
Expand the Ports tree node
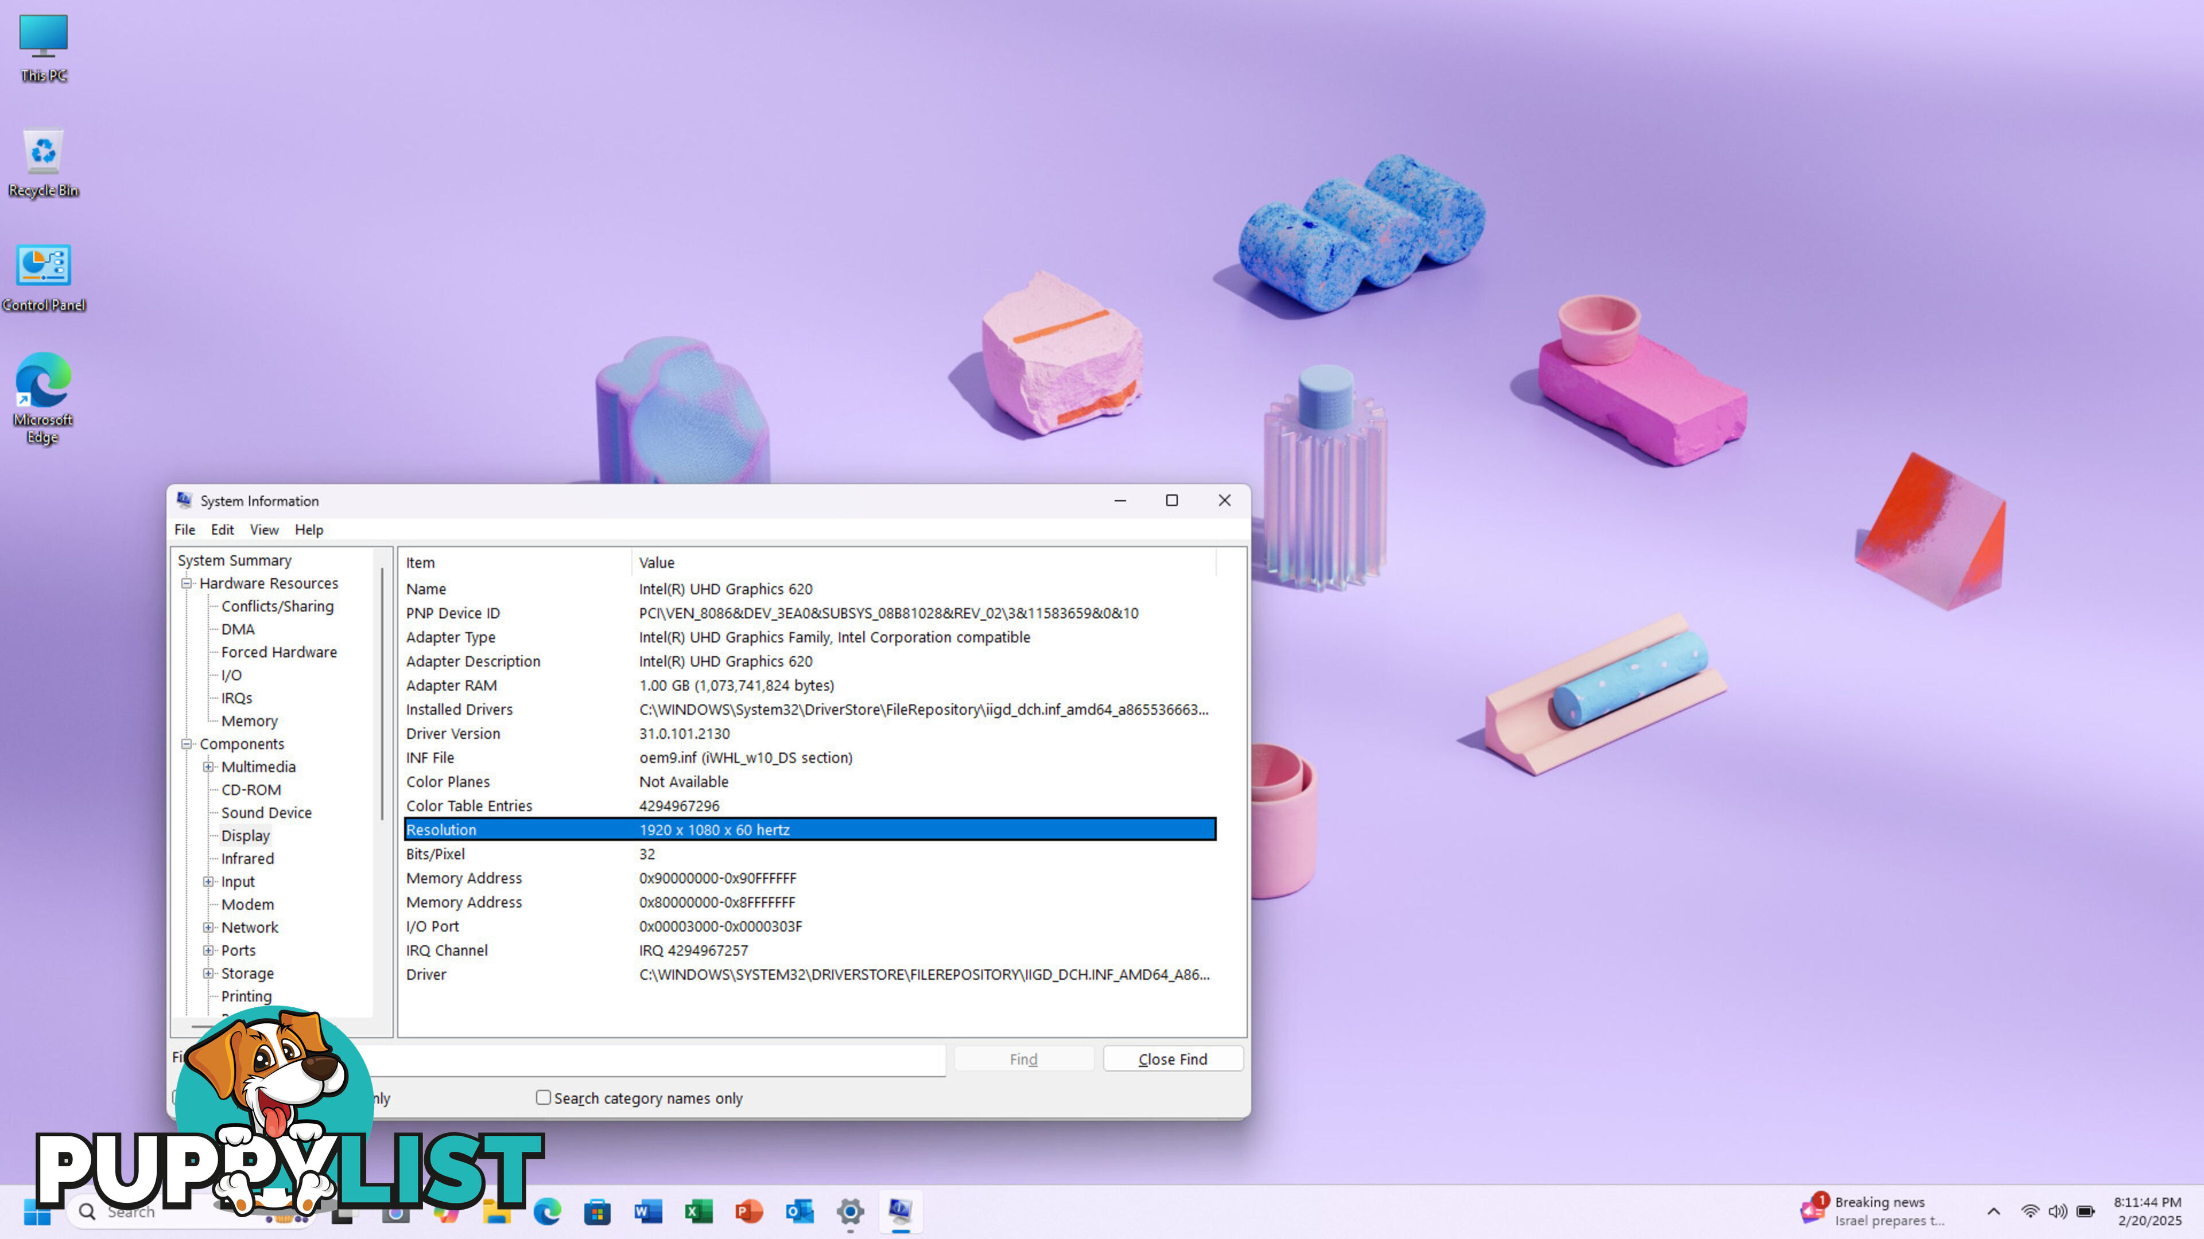coord(208,950)
